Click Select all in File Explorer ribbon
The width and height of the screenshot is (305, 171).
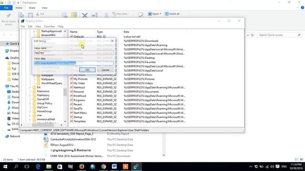172,14
